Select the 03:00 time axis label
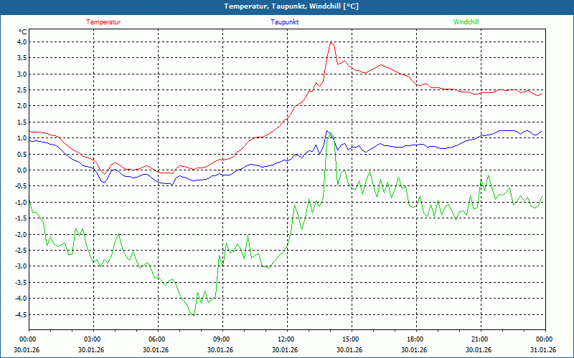Screen dimensions: 574x358 pos(93,339)
